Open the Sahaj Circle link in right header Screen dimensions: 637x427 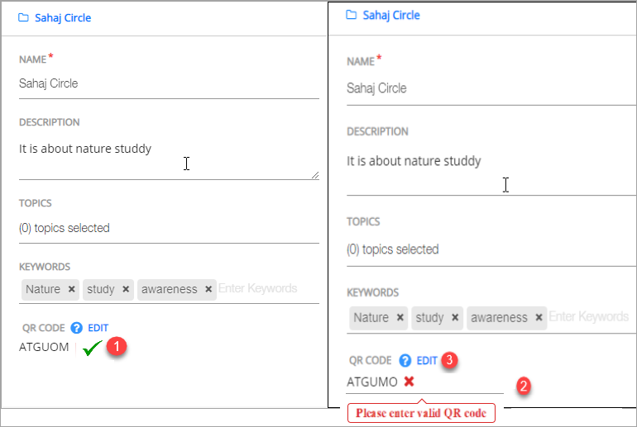(x=391, y=15)
